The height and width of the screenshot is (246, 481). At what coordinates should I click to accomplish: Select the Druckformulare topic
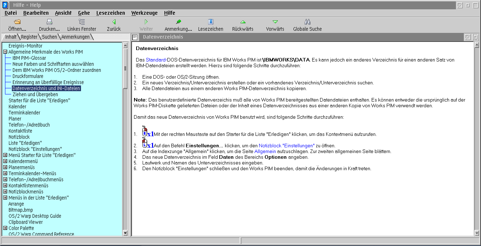pos(28,76)
